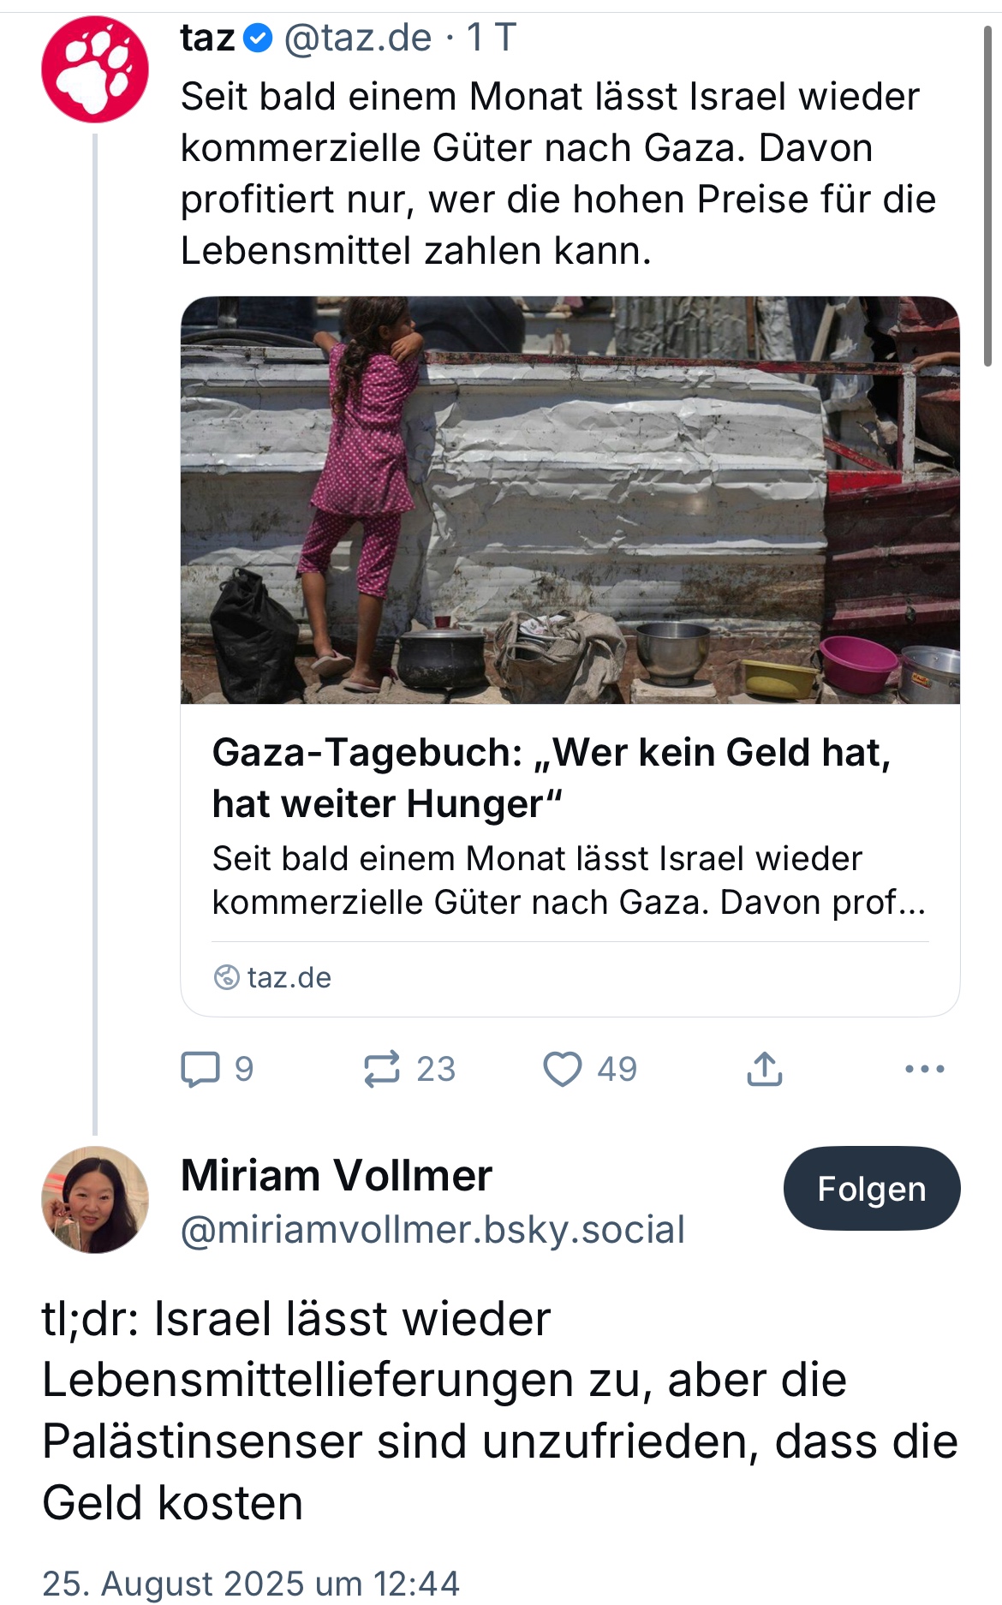Screen dimensions: 1002x1605
Task: Click the blue verified badge next to taz
Action: 258,39
